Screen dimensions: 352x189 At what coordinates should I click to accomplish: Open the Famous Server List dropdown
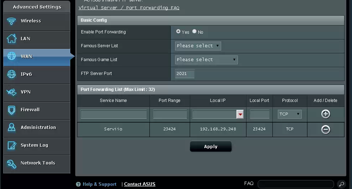tap(198, 46)
